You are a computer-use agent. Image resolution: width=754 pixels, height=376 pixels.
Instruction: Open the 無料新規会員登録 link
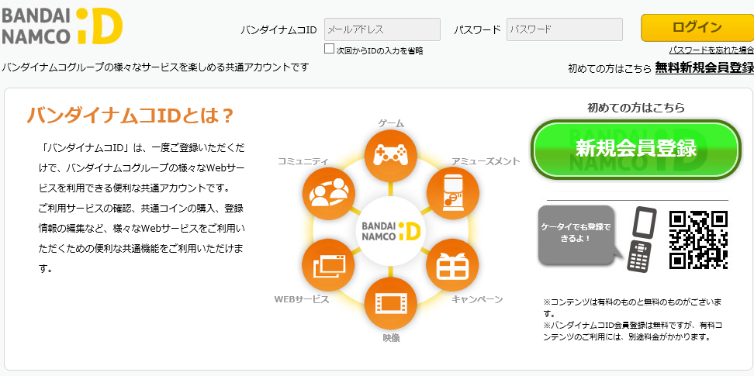(x=704, y=67)
